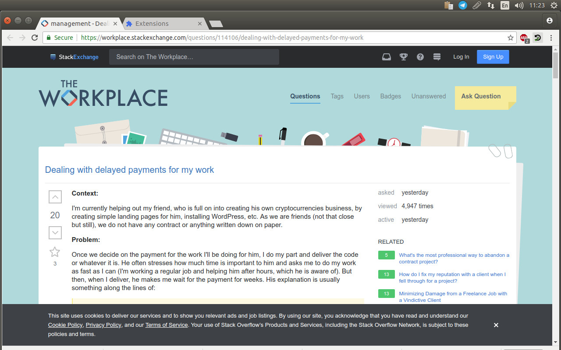Open the help question mark icon
Image resolution: width=561 pixels, height=350 pixels.
pos(420,57)
